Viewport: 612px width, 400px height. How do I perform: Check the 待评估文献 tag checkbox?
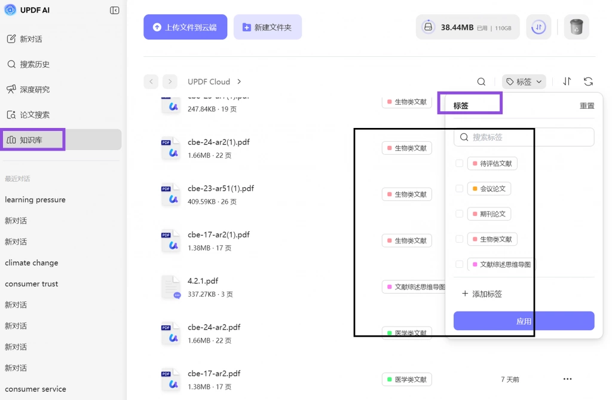[x=460, y=163]
